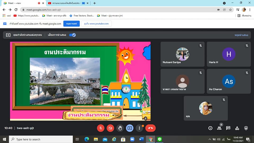Raise hand in the meeting
254x143 pixels.
[x=120, y=128]
